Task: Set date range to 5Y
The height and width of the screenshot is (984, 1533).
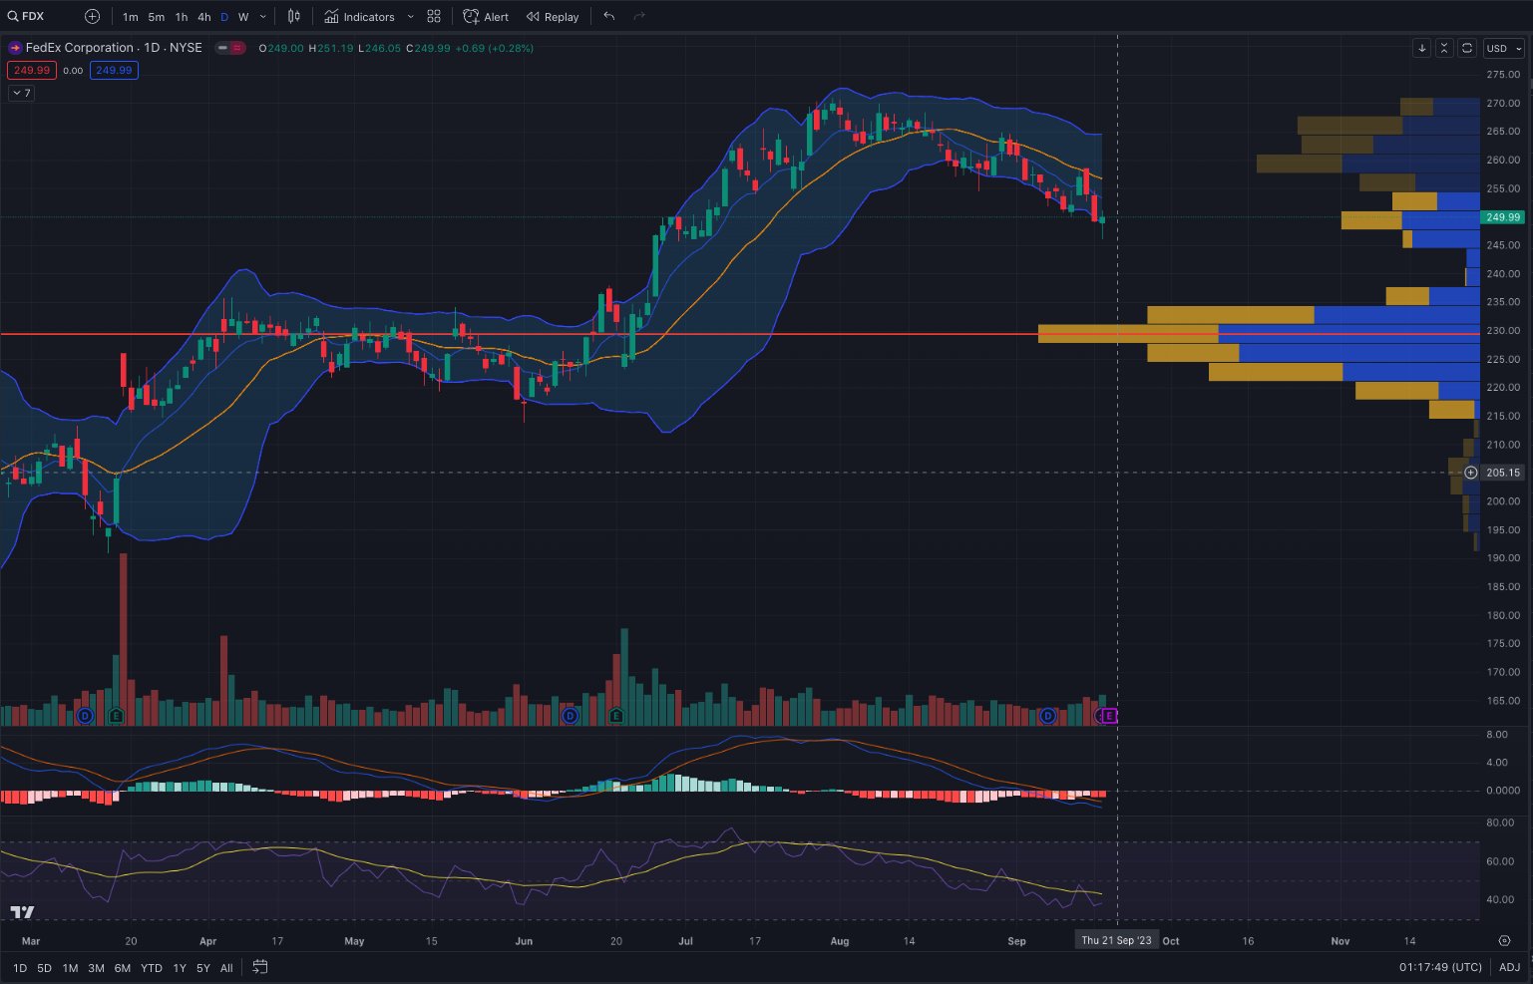Action: pos(202,968)
